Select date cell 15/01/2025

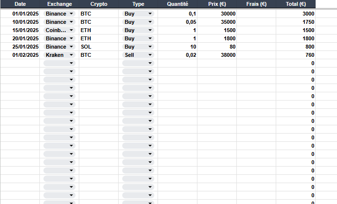pos(20,30)
